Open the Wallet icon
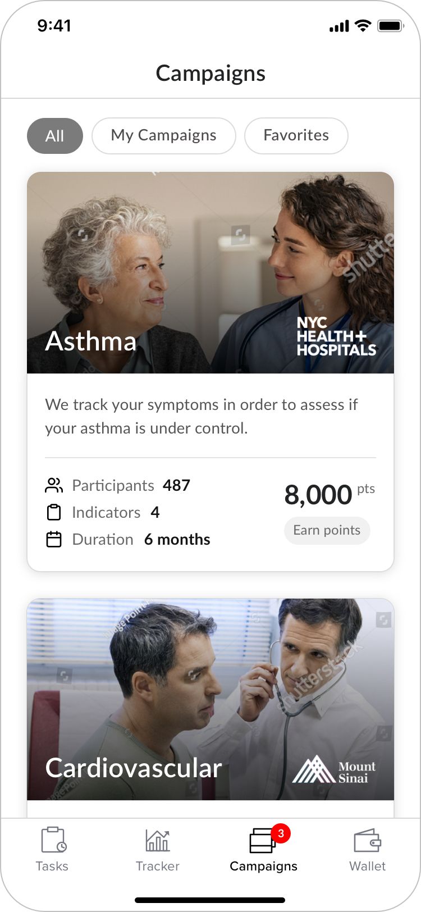The height and width of the screenshot is (912, 421). pyautogui.click(x=367, y=841)
